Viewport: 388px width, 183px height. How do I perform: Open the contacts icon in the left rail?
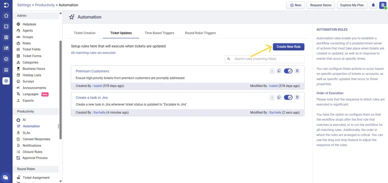coord(6,37)
